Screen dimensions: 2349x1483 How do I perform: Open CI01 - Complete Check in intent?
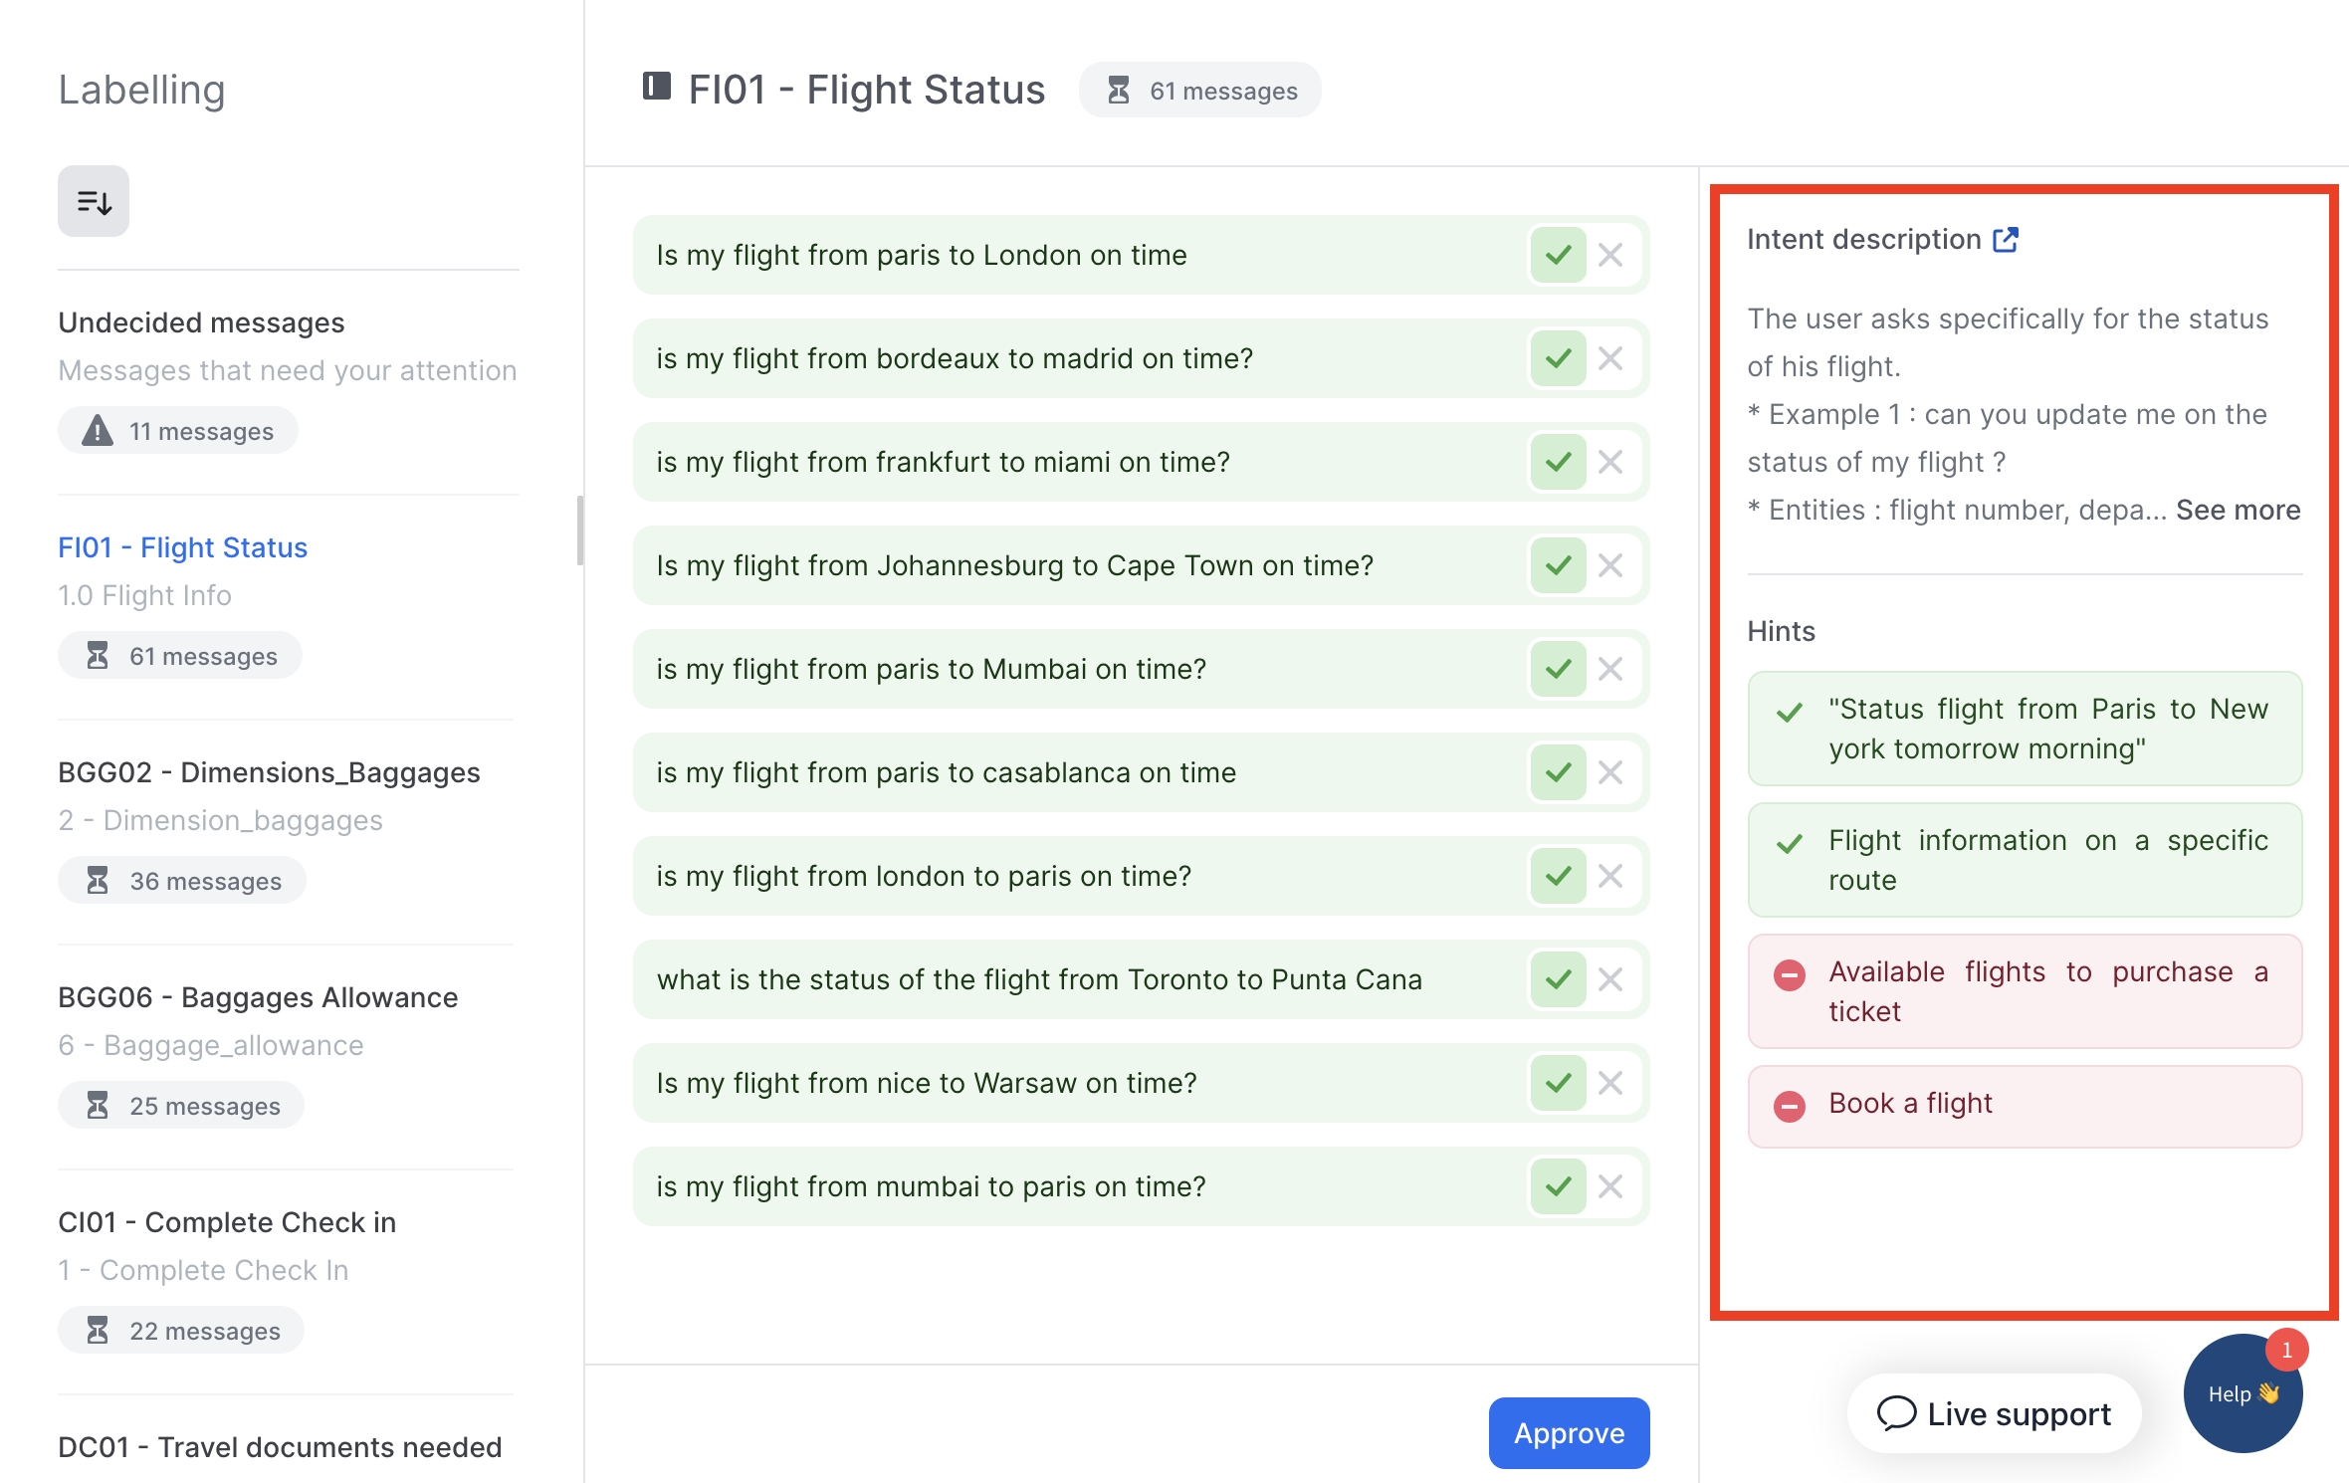point(227,1223)
